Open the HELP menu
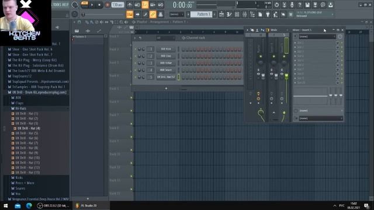Image resolution: width=374 pixels, height=210 pixels. pos(65,5)
